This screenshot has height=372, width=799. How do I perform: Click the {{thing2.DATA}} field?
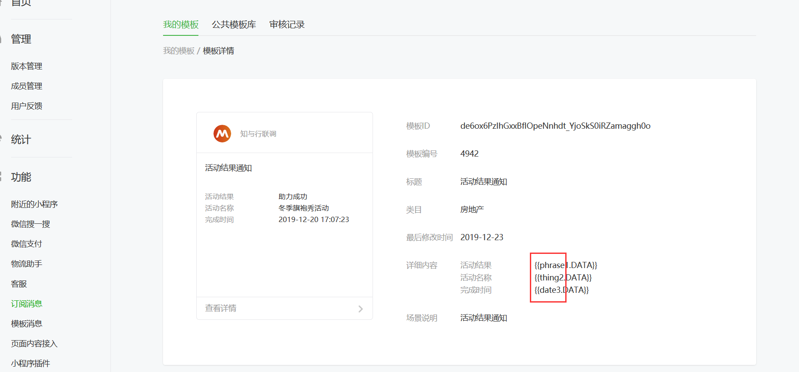tap(563, 277)
